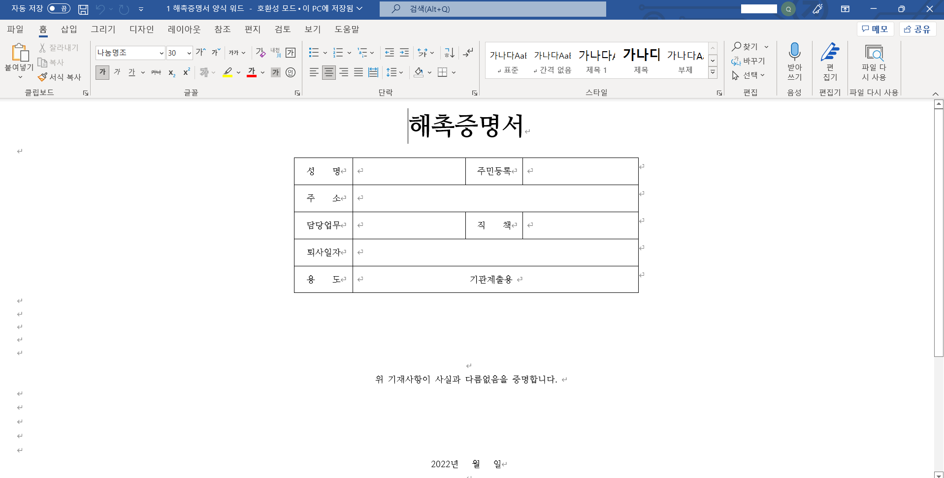Click the phonetic guide (내천) icon
This screenshot has height=478, width=944.
(275, 52)
